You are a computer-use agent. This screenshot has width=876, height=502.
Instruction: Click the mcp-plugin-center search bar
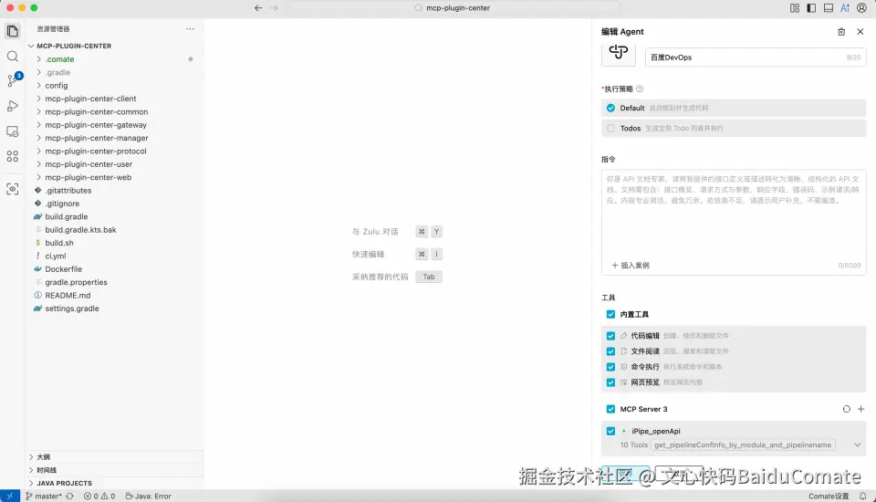[453, 8]
